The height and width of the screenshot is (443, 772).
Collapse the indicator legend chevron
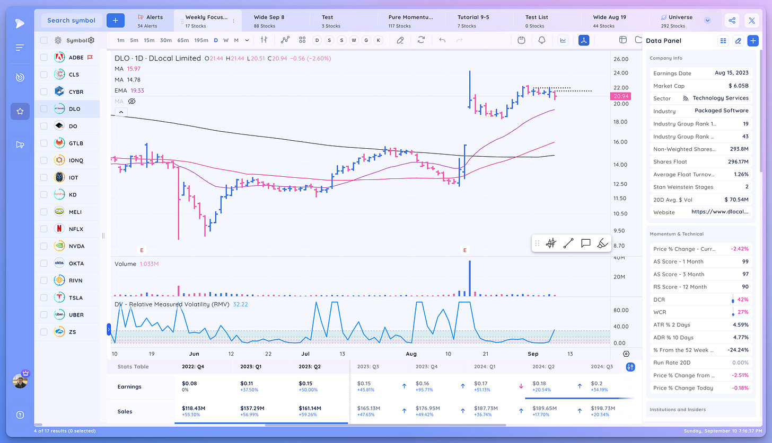120,112
